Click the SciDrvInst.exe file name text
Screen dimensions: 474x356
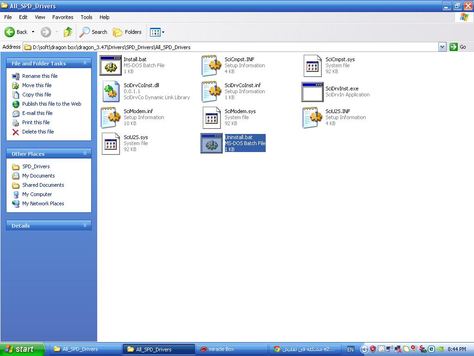pyautogui.click(x=342, y=89)
